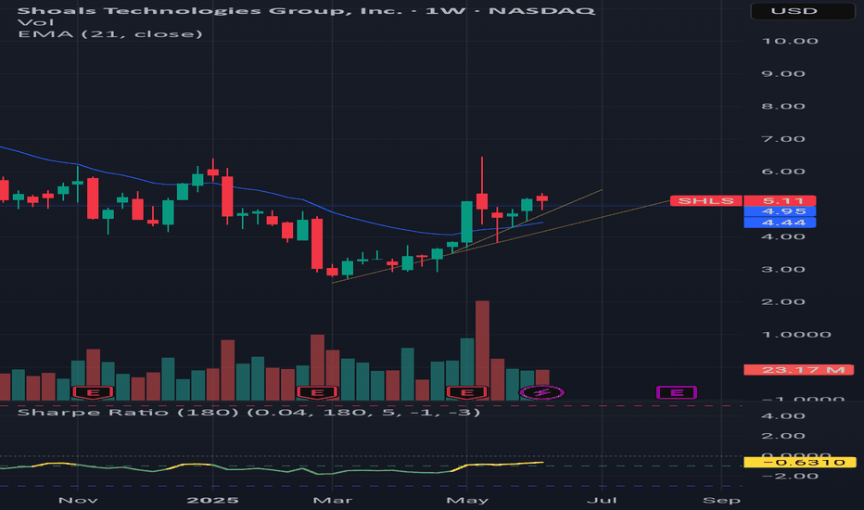
Task: Click the 10.00 price axis label
Action: point(789,42)
